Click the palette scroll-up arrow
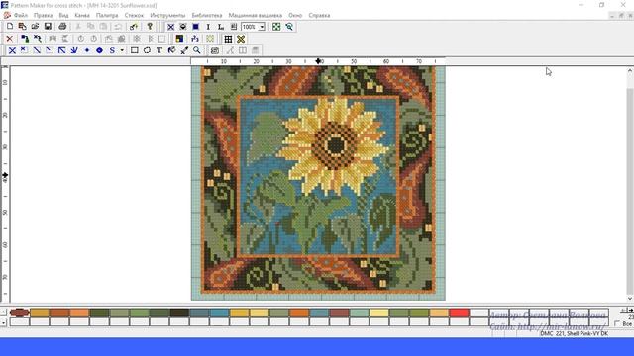 tap(3, 312)
